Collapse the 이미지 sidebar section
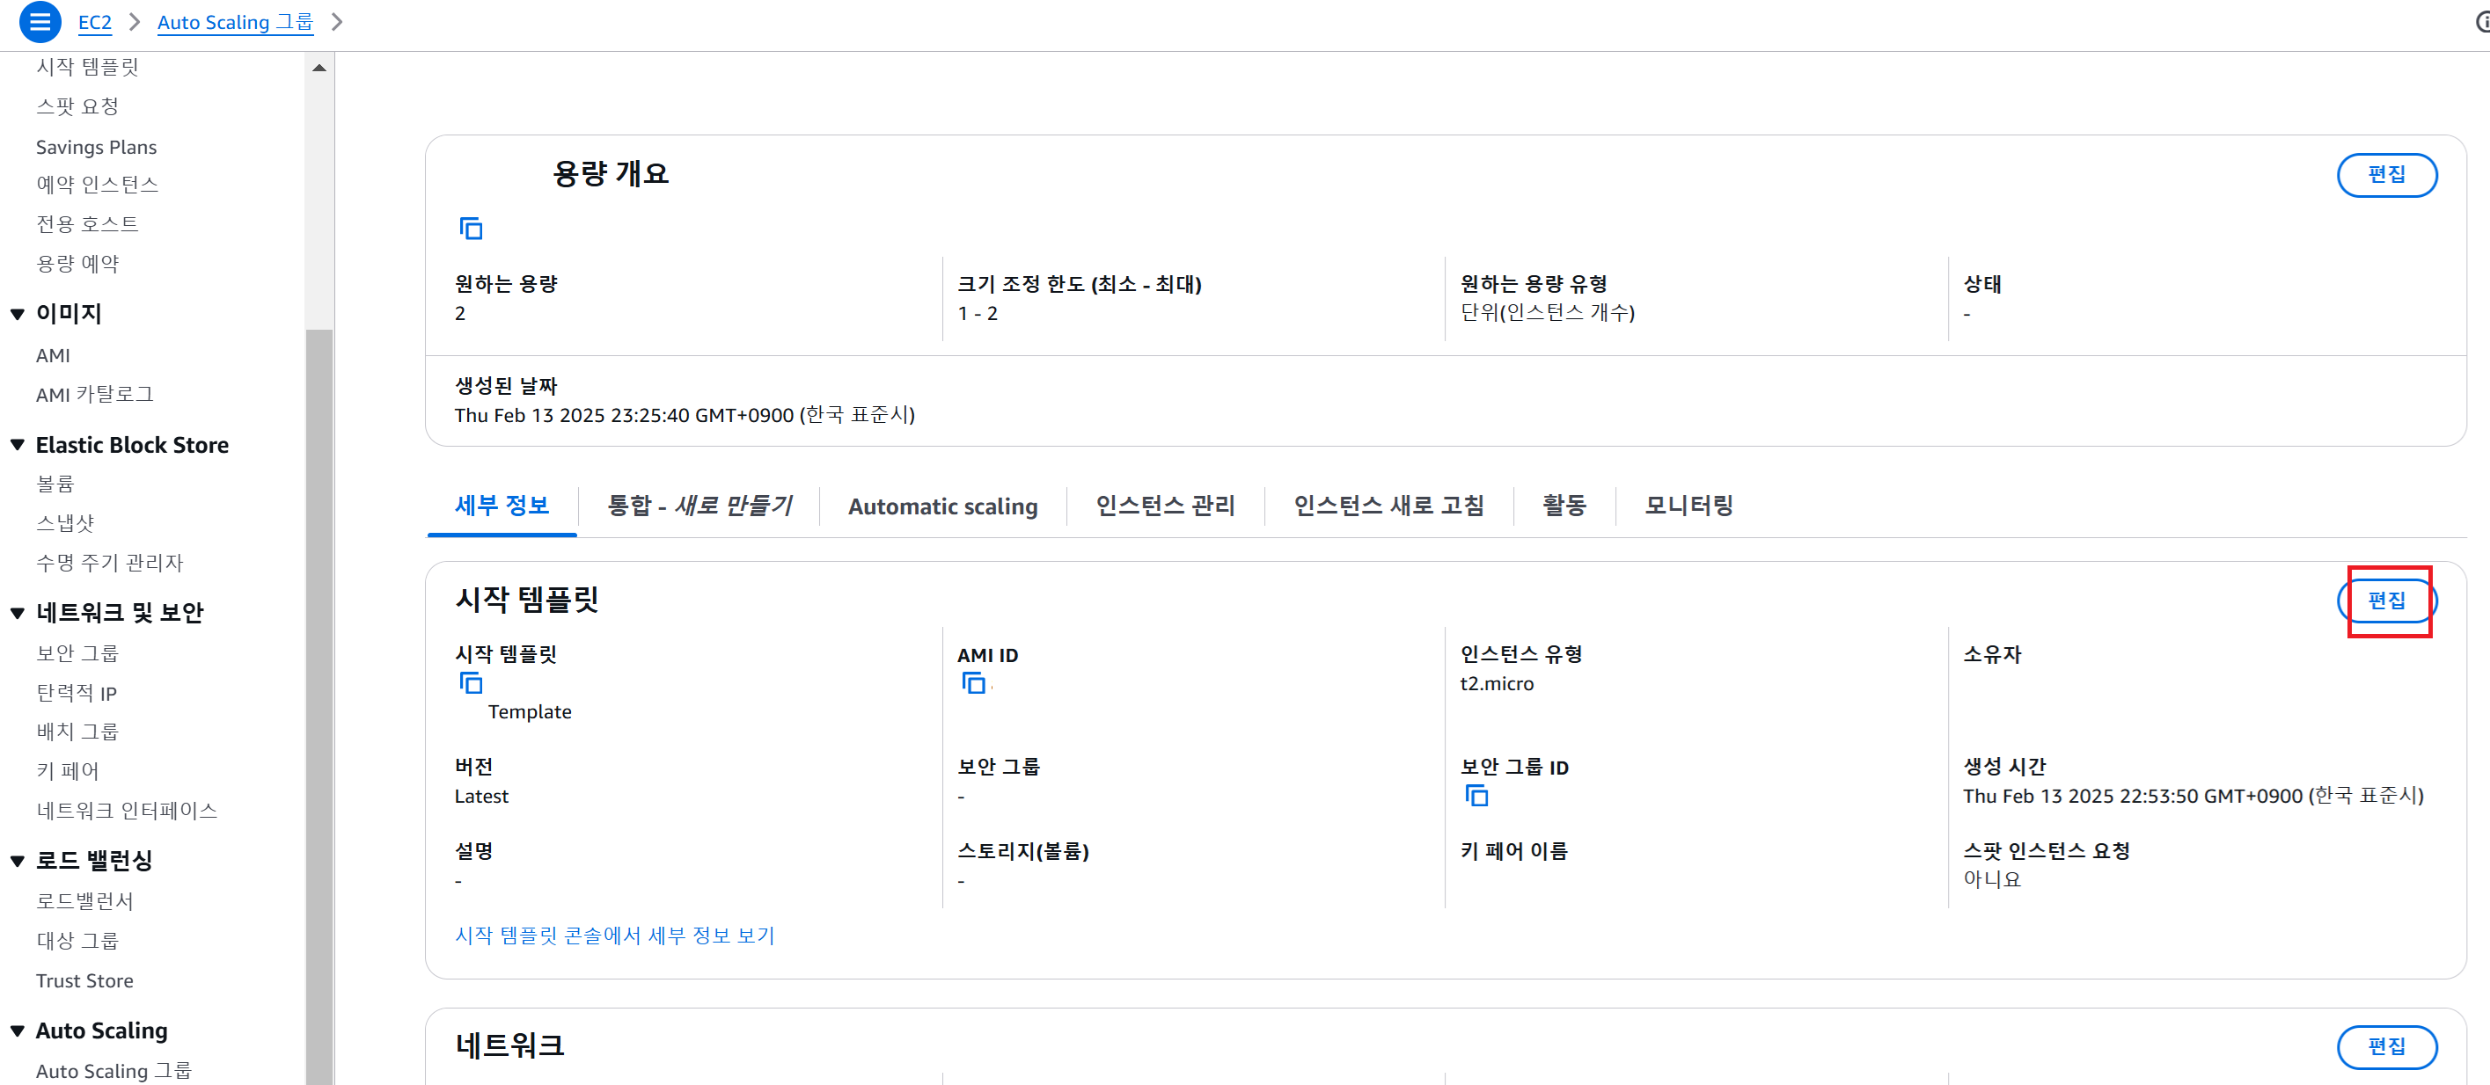Viewport: 2490px width, 1085px height. (18, 314)
